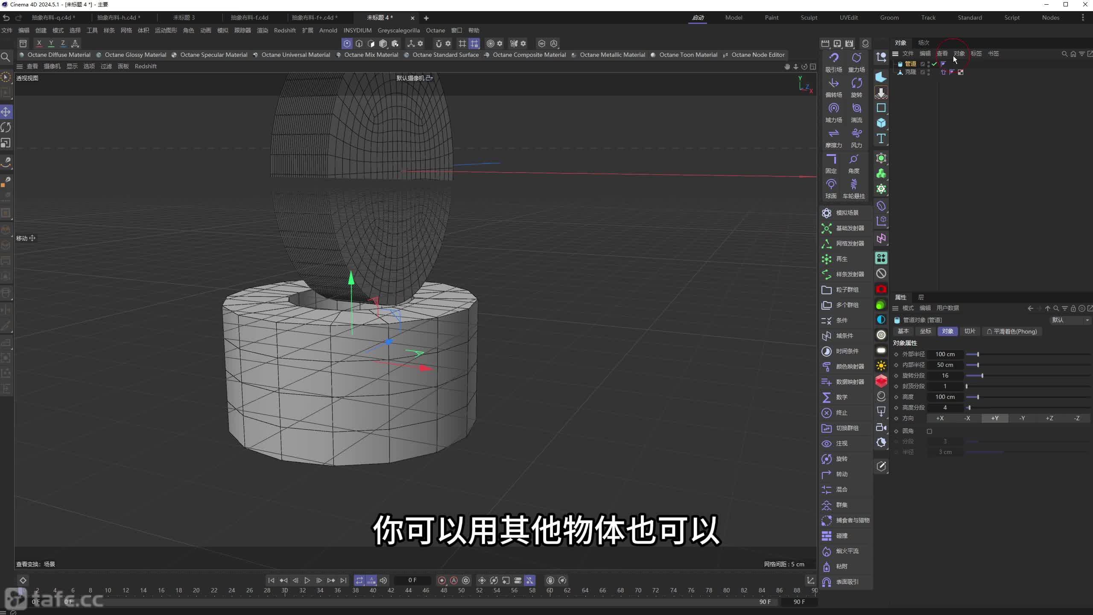
Task: Adjust the 旋转分段 rotation segments slider
Action: click(x=1028, y=376)
